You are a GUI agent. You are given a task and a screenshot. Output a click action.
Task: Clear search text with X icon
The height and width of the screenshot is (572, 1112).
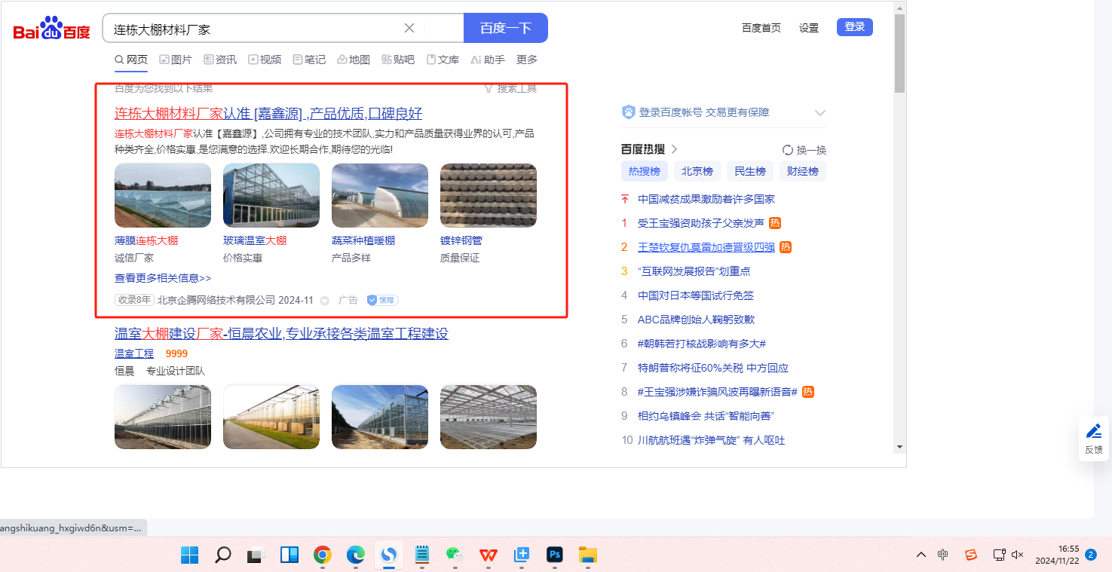coord(409,29)
